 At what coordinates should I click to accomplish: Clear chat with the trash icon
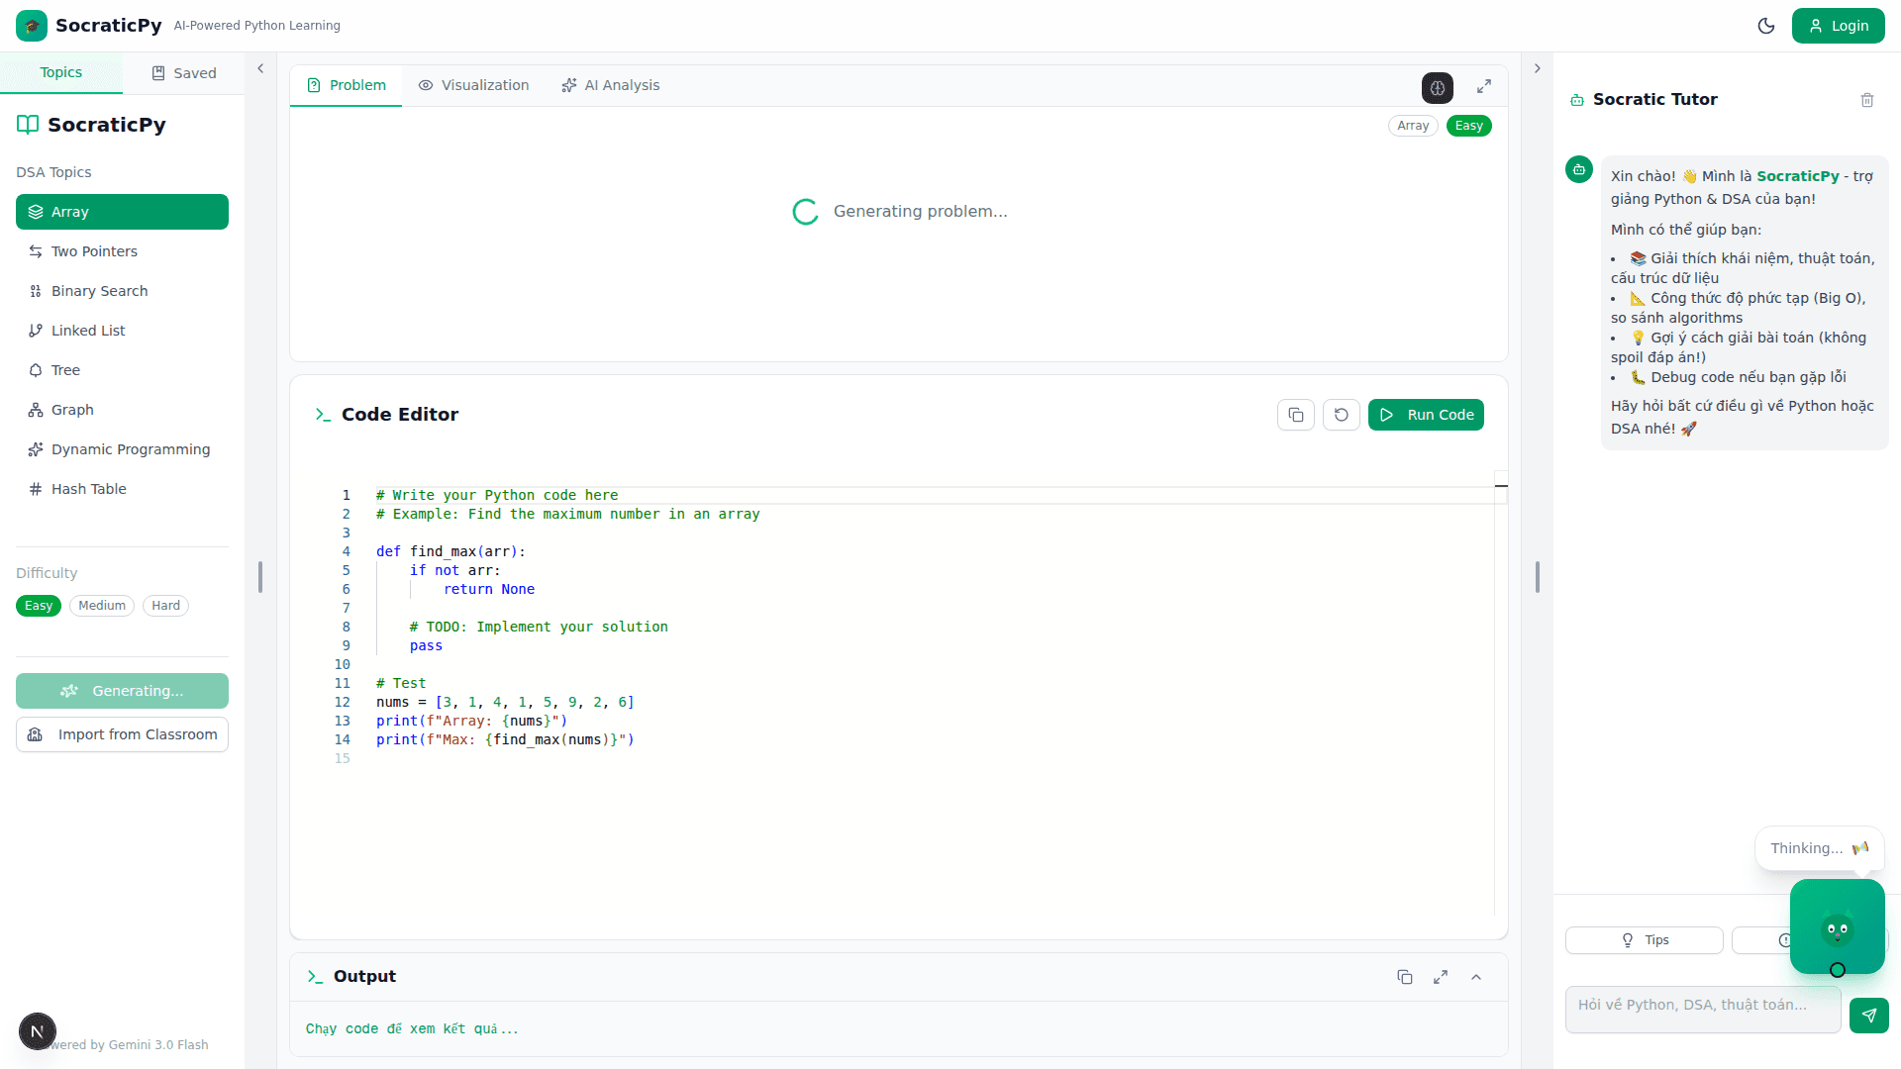(x=1866, y=100)
